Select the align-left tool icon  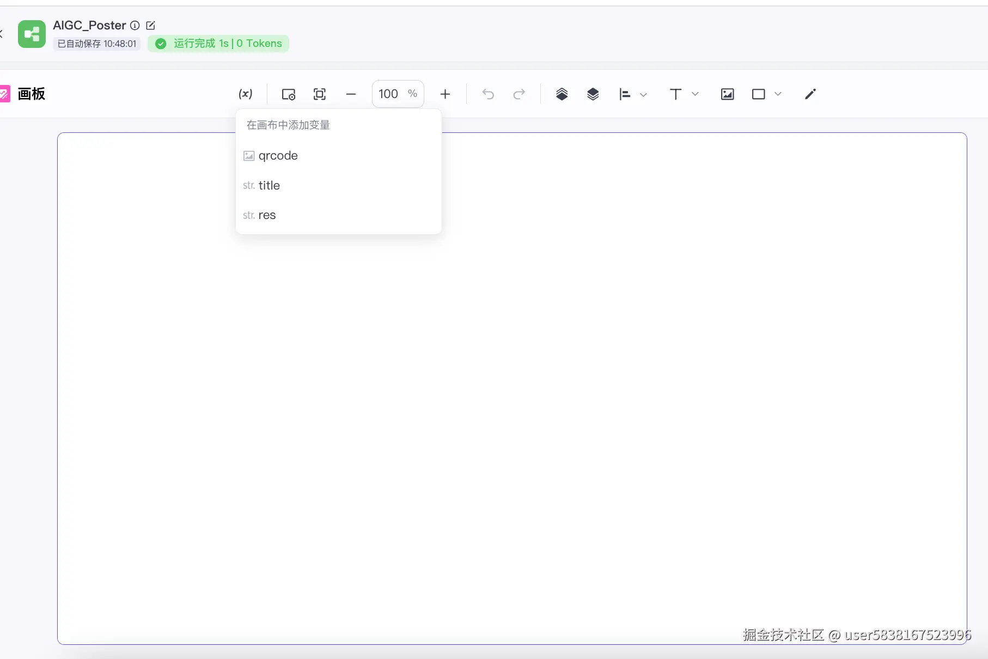[x=625, y=94]
